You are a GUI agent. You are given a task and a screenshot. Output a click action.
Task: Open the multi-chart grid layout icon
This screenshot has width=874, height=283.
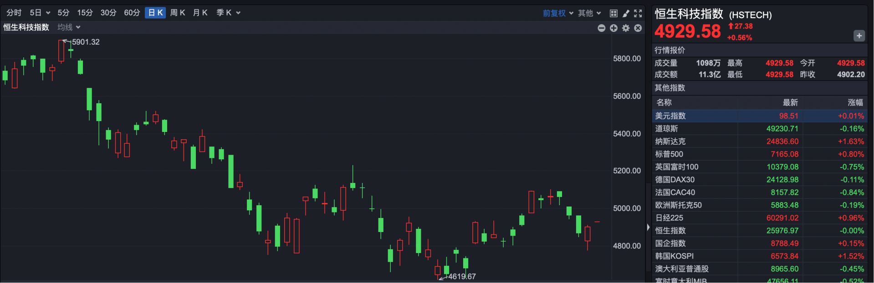pyautogui.click(x=613, y=13)
